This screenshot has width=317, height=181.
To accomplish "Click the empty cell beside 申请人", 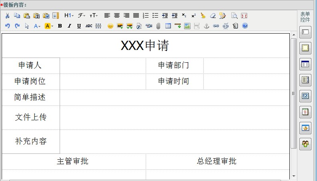I will click(103, 66).
